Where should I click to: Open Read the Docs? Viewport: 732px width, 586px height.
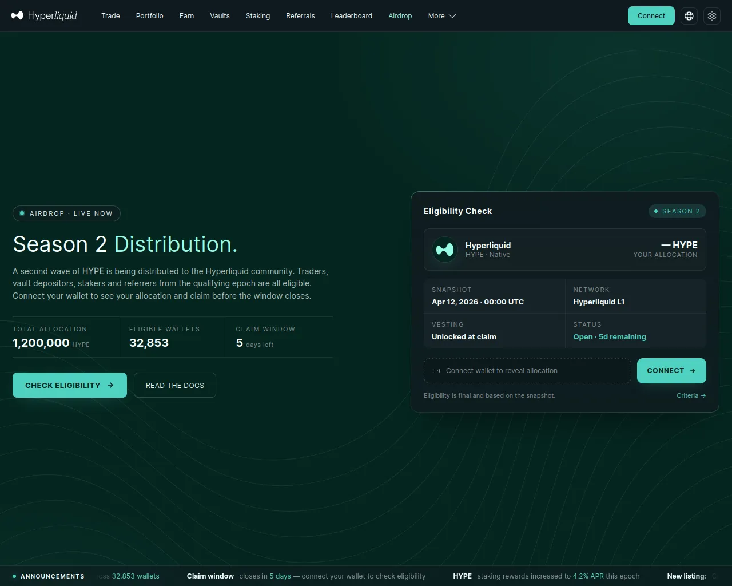point(175,385)
